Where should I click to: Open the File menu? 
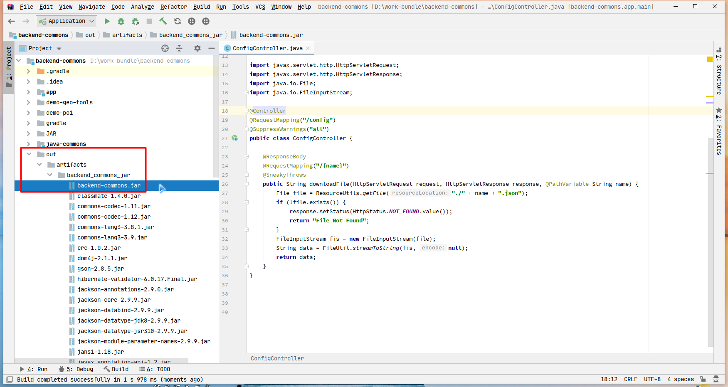click(x=26, y=7)
